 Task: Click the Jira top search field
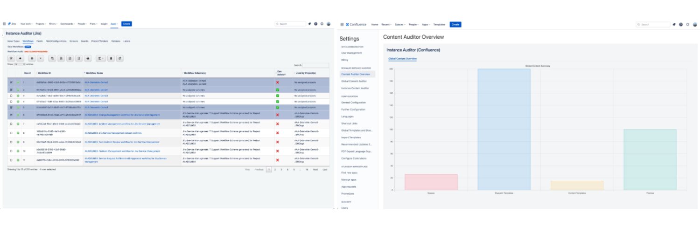pyautogui.click(x=290, y=24)
